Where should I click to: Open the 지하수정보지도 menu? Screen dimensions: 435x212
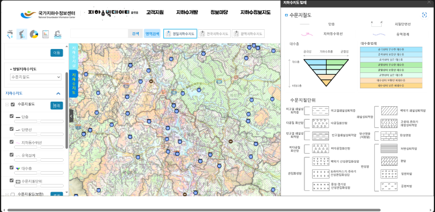click(255, 12)
